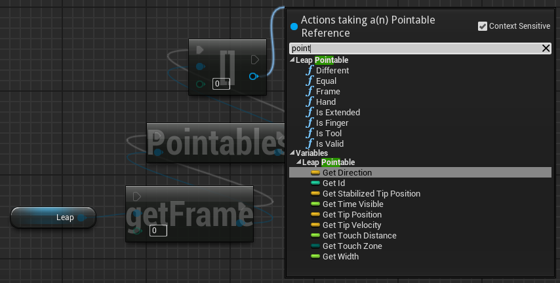Click teal pill icon beside Get Id
Image resolution: width=560 pixels, height=283 pixels.
click(x=315, y=183)
